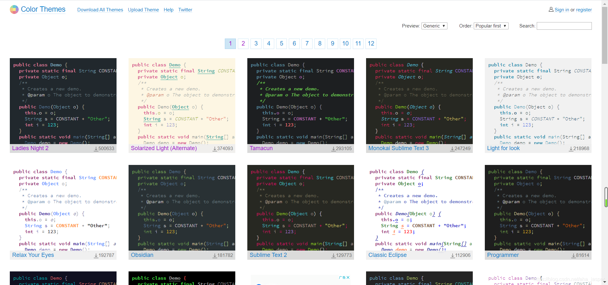Go to page 6 of themes
Image resolution: width=608 pixels, height=285 pixels.
(x=294, y=44)
